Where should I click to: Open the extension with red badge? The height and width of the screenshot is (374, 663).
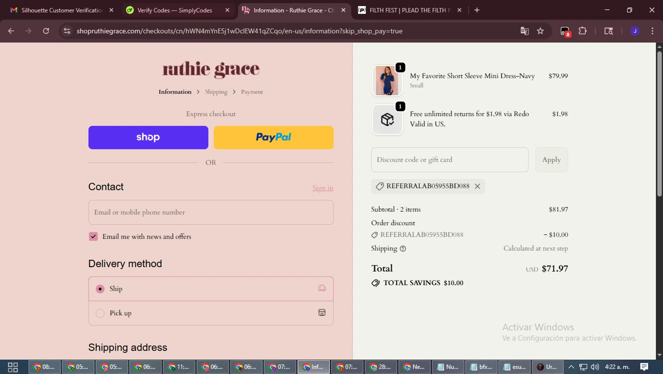pos(565,31)
